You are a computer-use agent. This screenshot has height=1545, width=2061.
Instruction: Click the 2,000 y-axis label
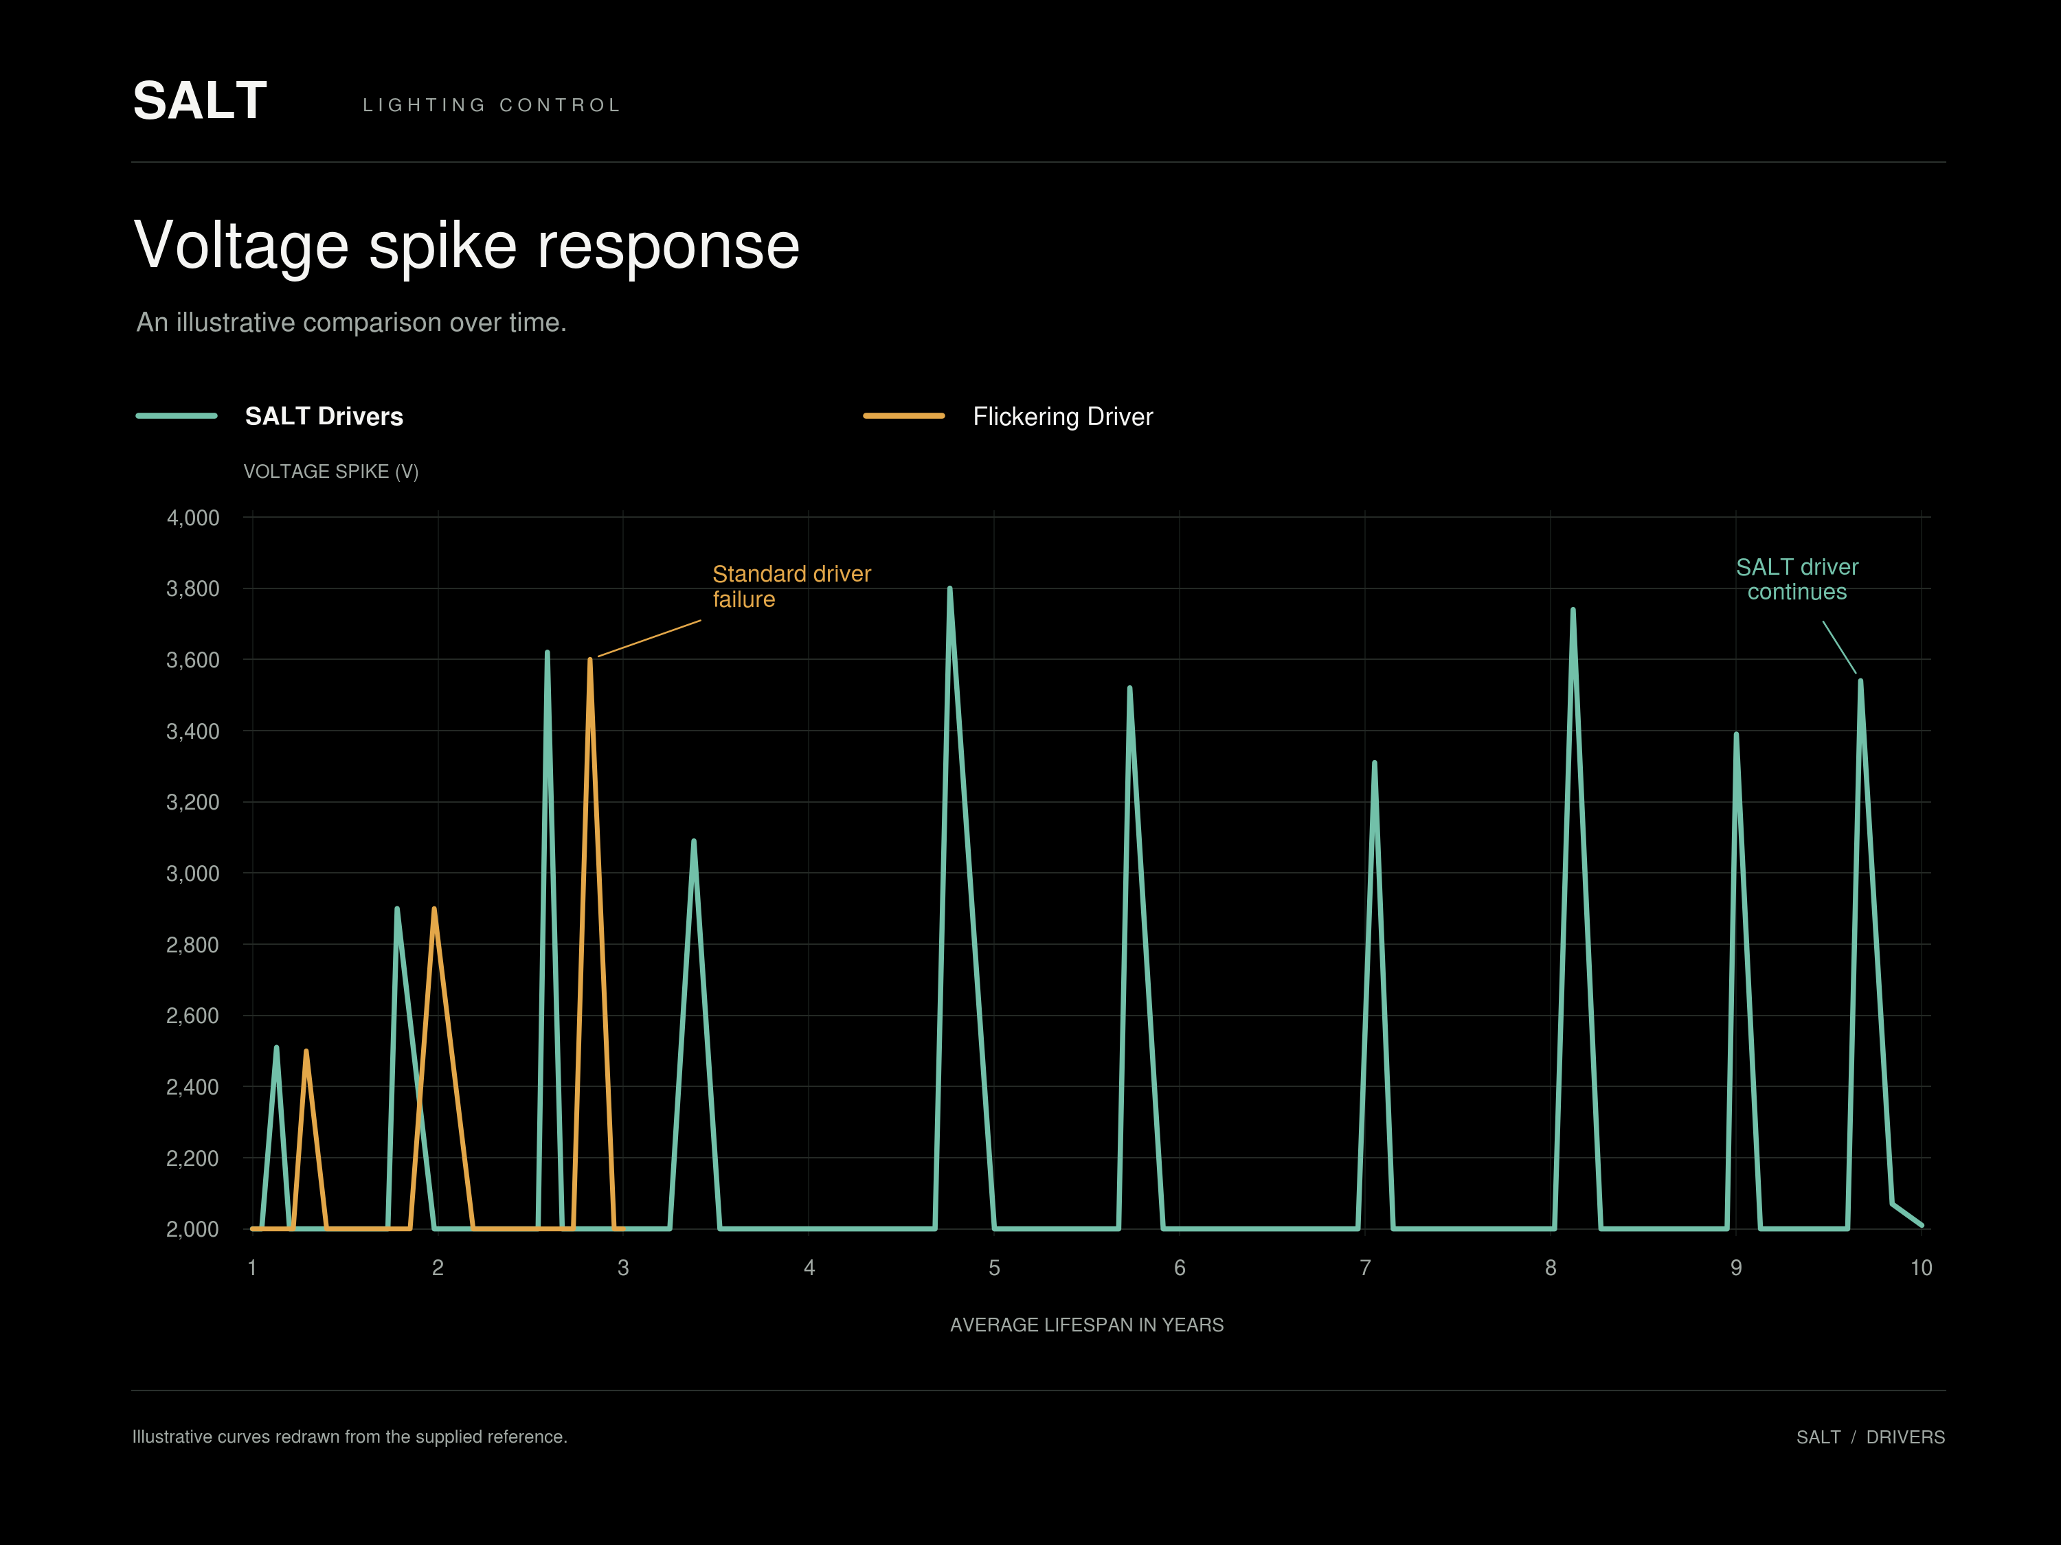(193, 1229)
